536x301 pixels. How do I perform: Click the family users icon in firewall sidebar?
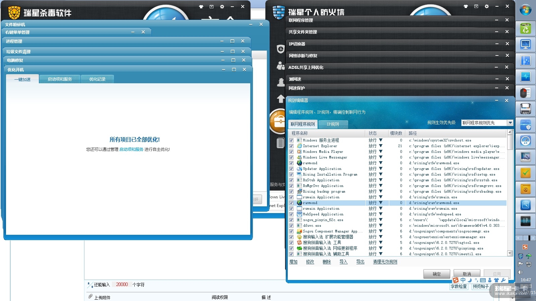[x=280, y=66]
